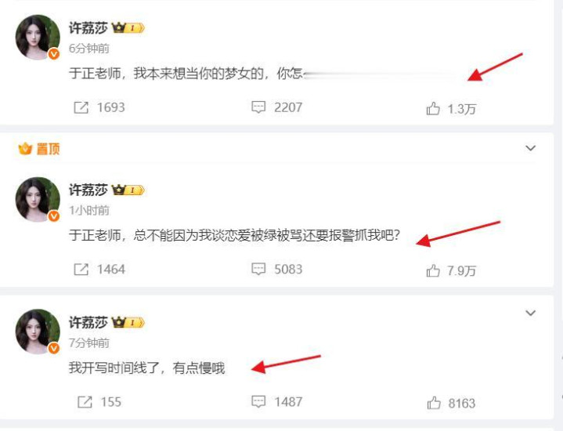The image size is (563, 431).
Task: Open post text about 时间线
Action: point(147,368)
